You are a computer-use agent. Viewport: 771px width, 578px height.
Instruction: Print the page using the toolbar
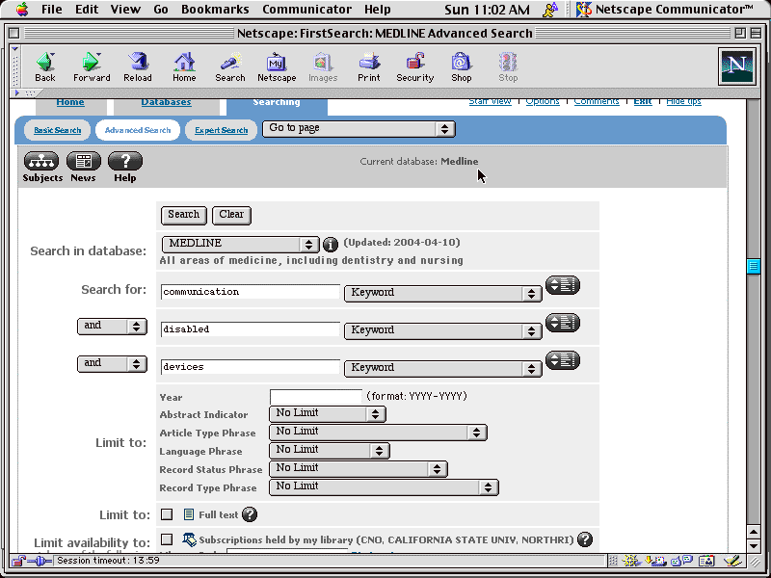pos(369,66)
